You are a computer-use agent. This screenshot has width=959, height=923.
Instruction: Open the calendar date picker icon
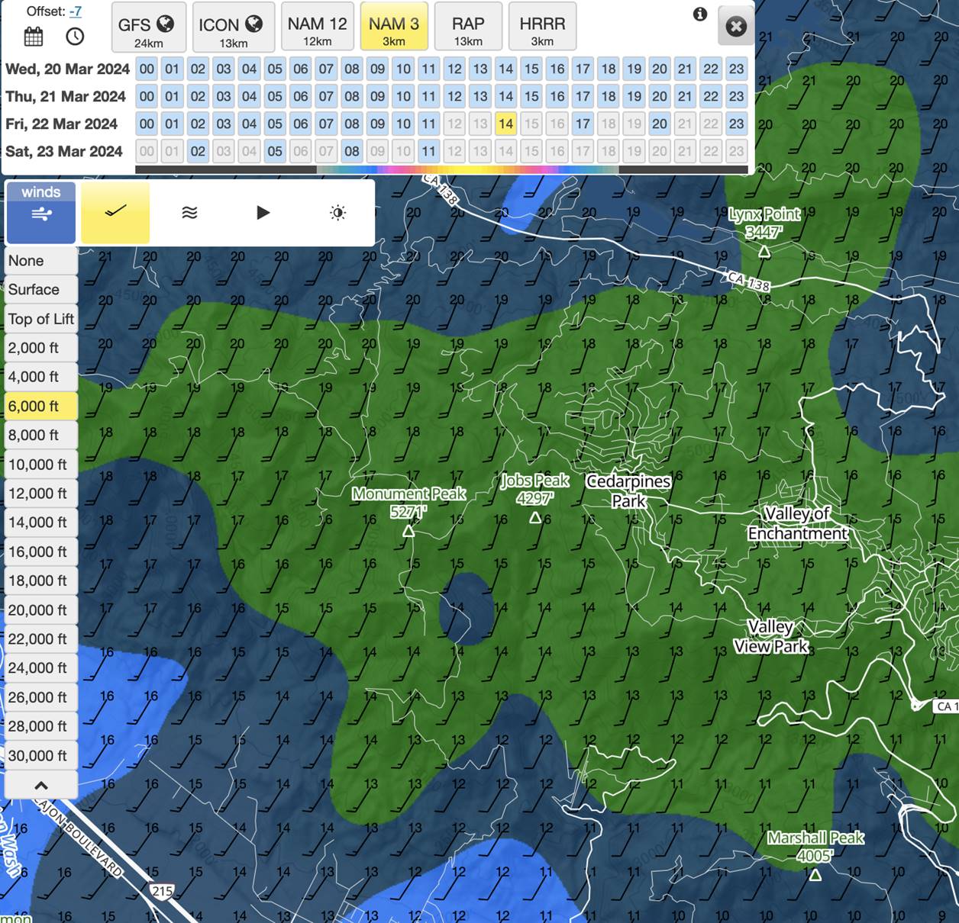click(x=34, y=36)
